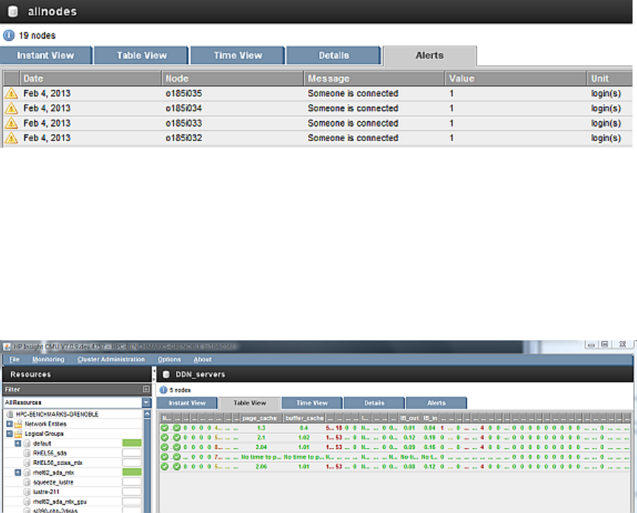The width and height of the screenshot is (637, 513).
Task: Click the warning icon for node o185i035
Action: [x=11, y=94]
